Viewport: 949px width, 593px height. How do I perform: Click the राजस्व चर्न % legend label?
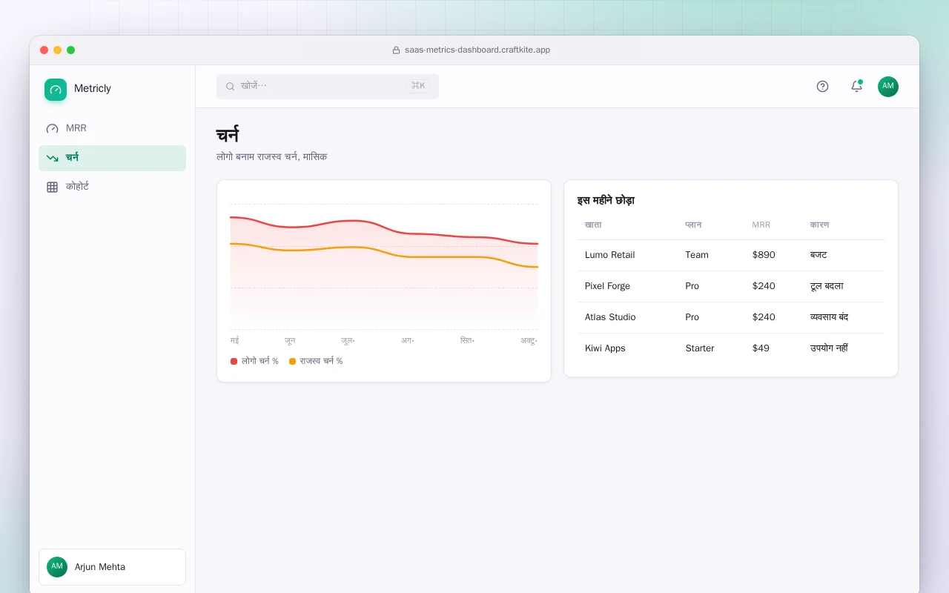pyautogui.click(x=321, y=362)
